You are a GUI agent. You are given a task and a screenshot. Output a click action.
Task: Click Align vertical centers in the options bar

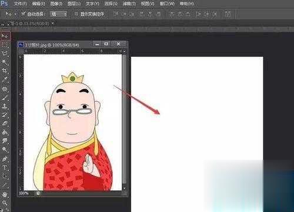pos(123,14)
